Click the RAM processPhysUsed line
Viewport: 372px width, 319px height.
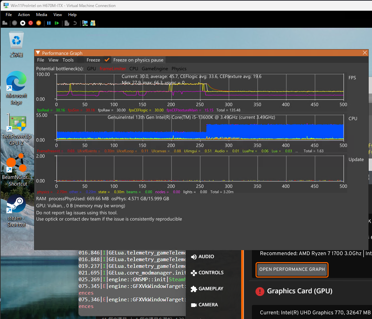(102, 199)
